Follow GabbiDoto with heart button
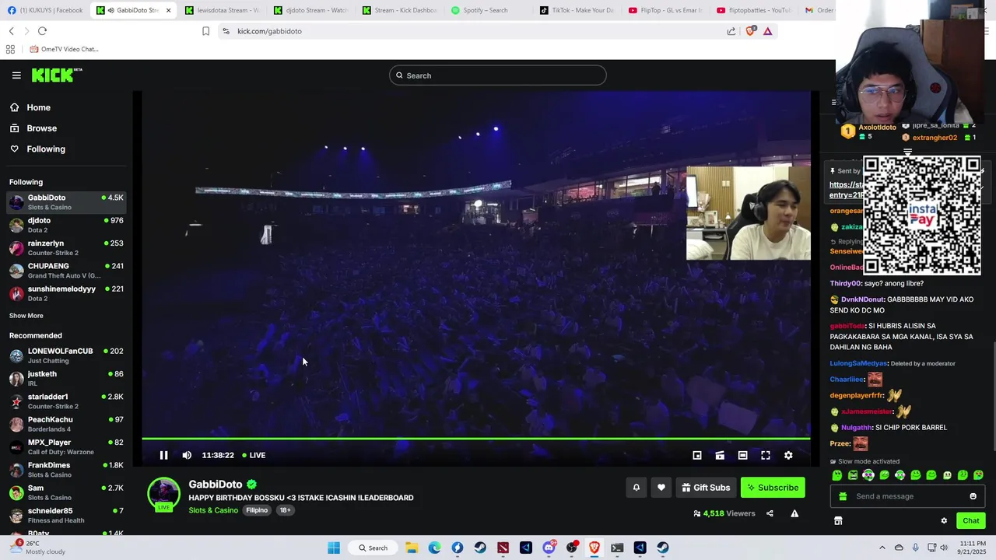Viewport: 996px width, 560px height. pyautogui.click(x=661, y=488)
